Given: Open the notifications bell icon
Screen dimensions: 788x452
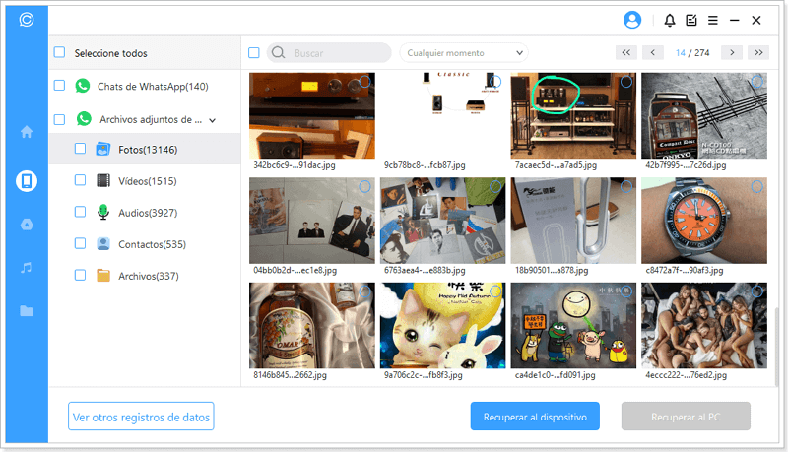Looking at the screenshot, I should [x=671, y=20].
